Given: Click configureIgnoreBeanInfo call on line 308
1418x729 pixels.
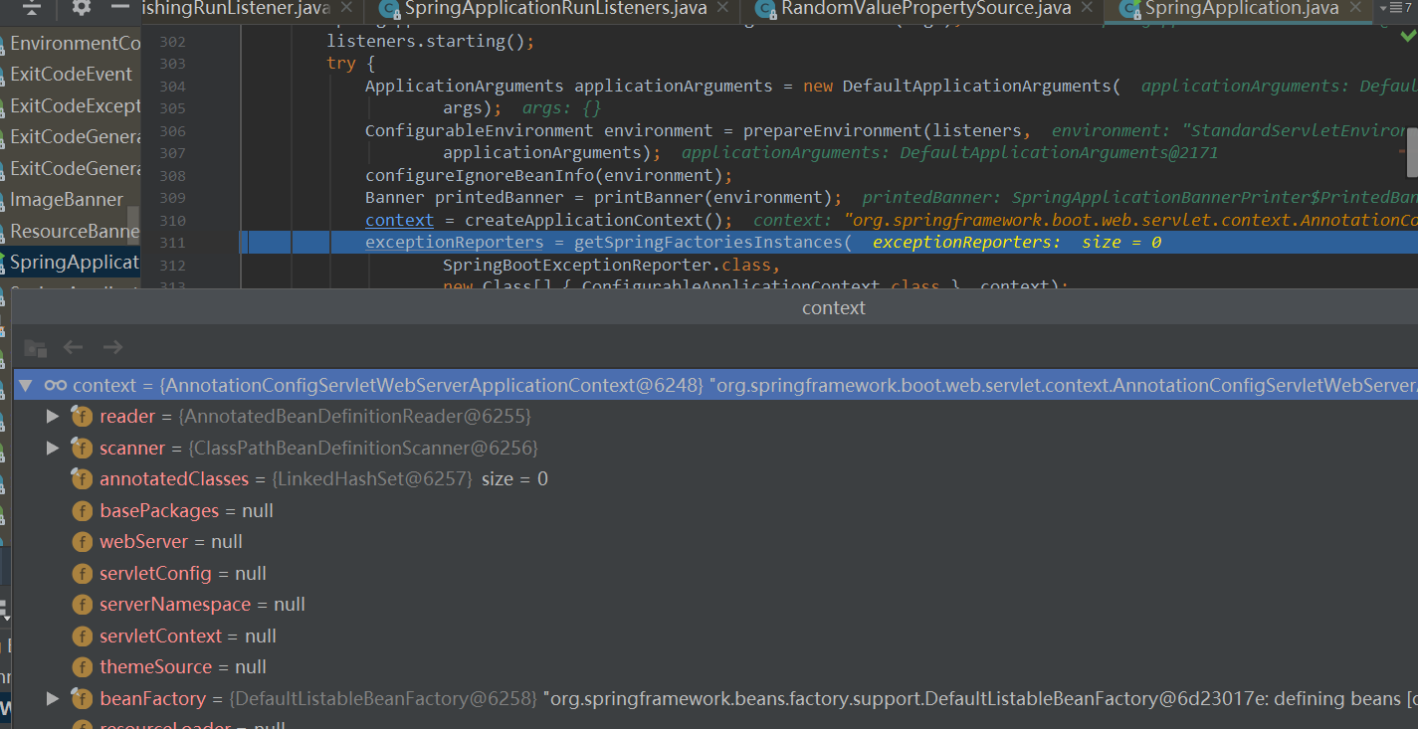Looking at the screenshot, I should click(549, 175).
